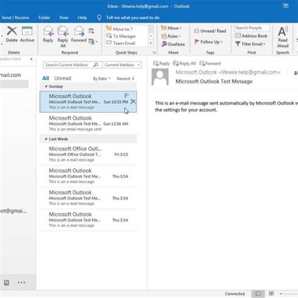Screen dimensions: 298x298
Task: Open the Filter Email dropdown
Action: point(250,44)
